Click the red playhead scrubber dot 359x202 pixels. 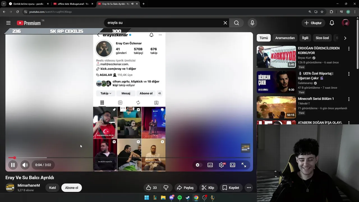14,158
